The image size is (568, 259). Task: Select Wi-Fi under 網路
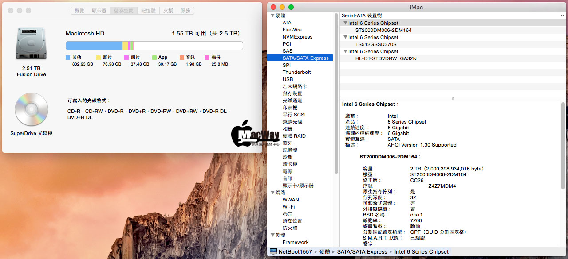click(x=288, y=207)
